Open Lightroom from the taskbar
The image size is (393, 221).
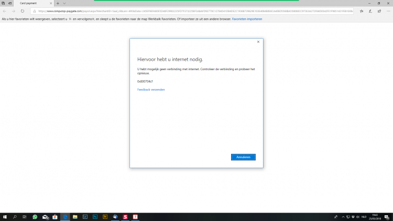click(85, 217)
